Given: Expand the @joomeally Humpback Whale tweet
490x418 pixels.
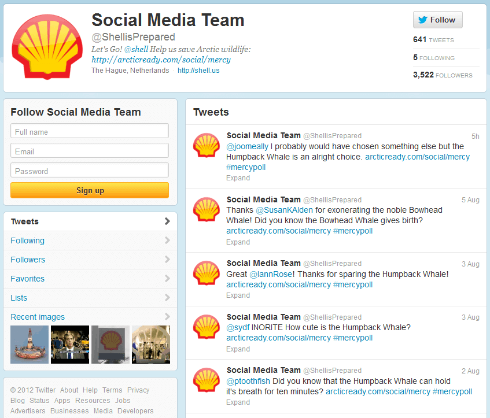Looking at the screenshot, I should [238, 178].
